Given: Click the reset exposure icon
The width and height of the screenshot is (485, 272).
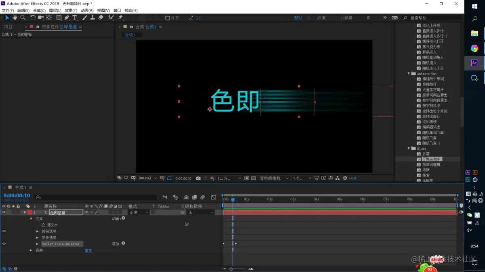Looking at the screenshot, I should point(345,178).
